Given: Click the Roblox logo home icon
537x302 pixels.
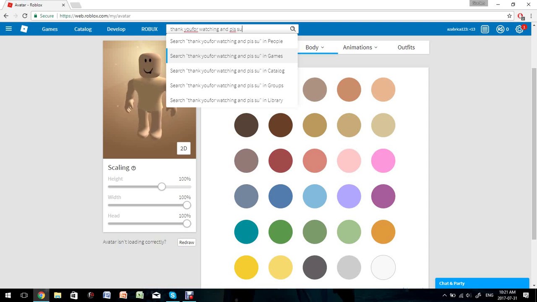Looking at the screenshot, I should (x=24, y=29).
